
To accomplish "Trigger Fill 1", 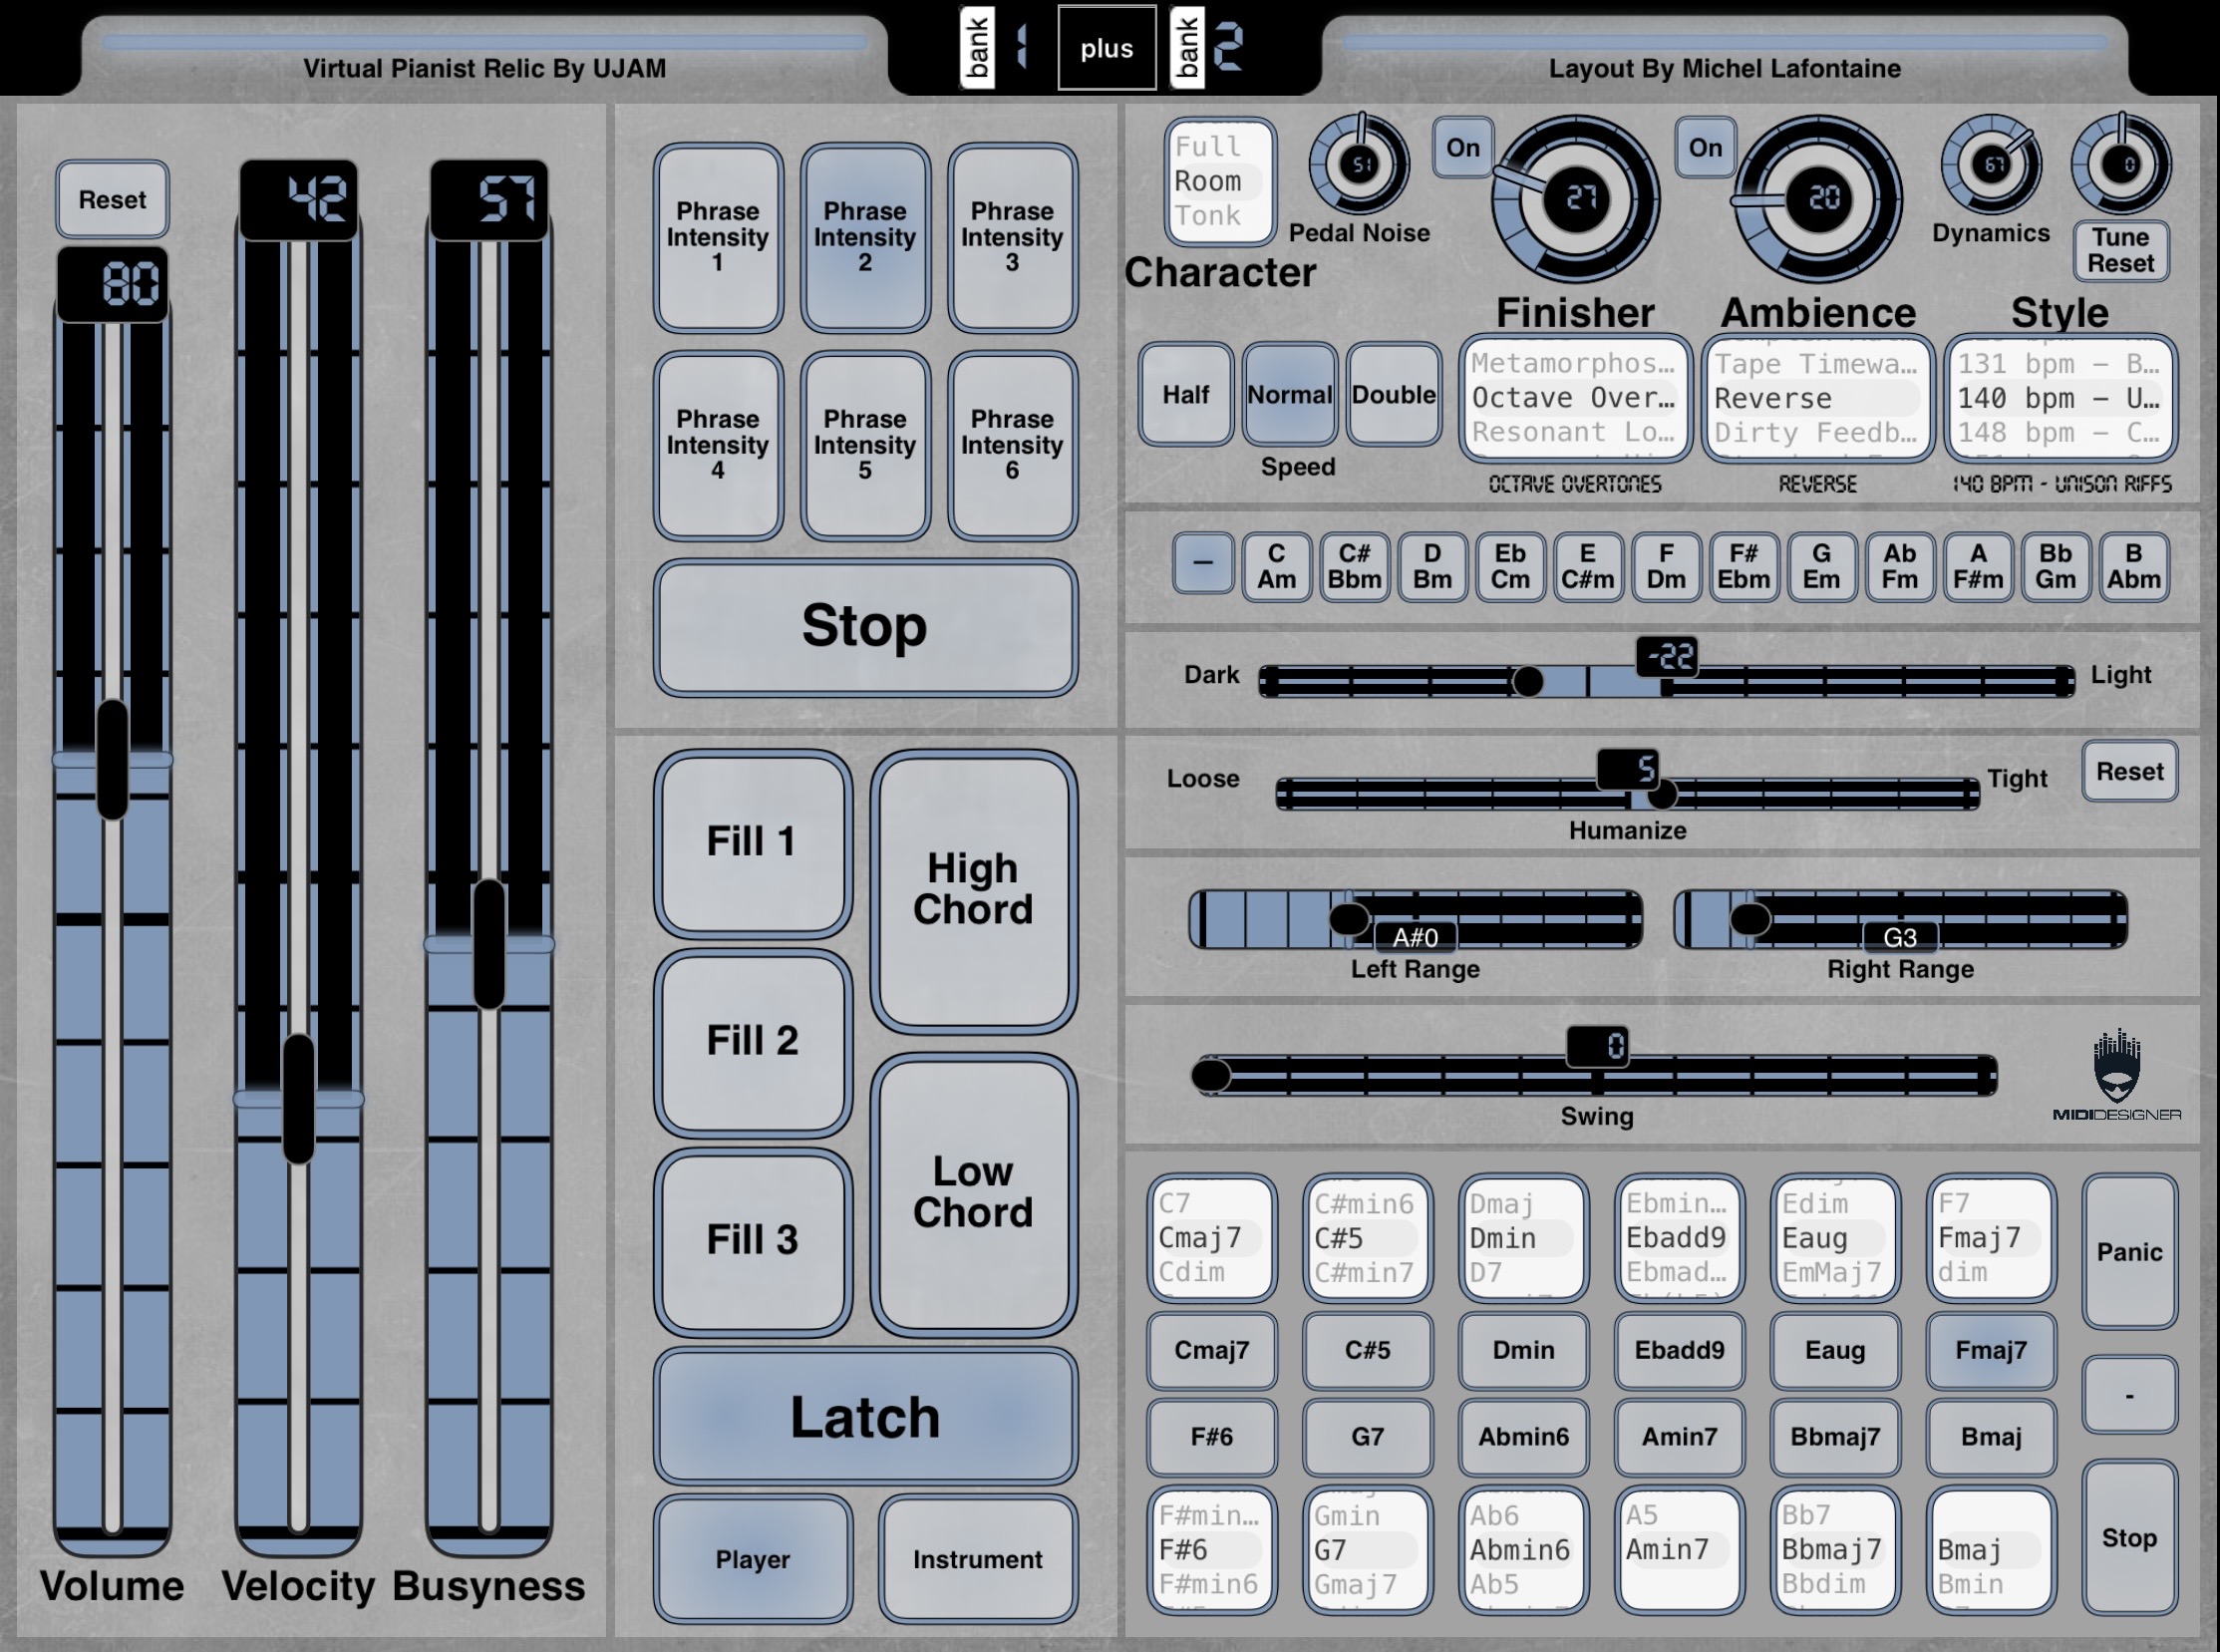I will [x=753, y=842].
